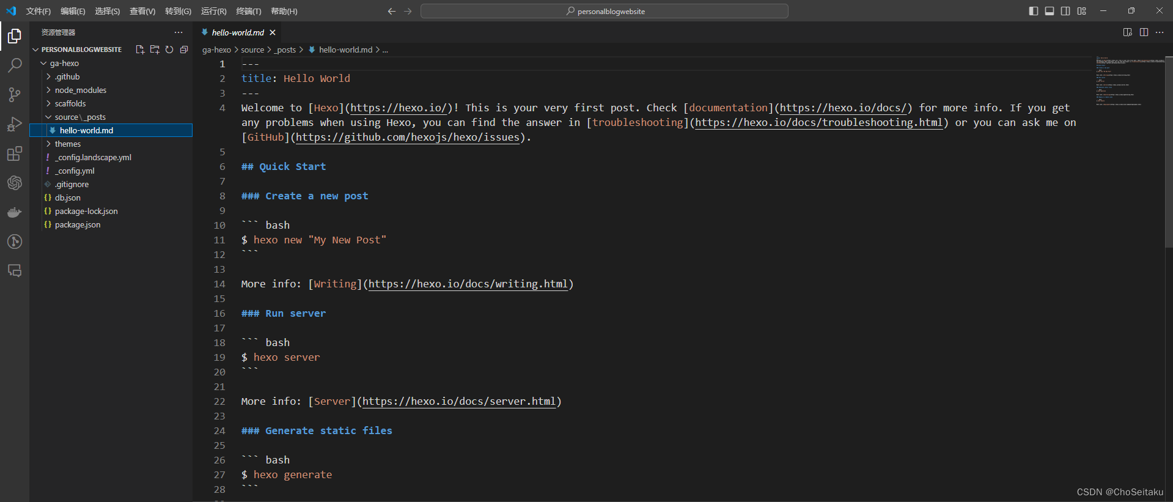The image size is (1173, 502).
Task: Open the 转到(G) menu
Action: coord(178,11)
